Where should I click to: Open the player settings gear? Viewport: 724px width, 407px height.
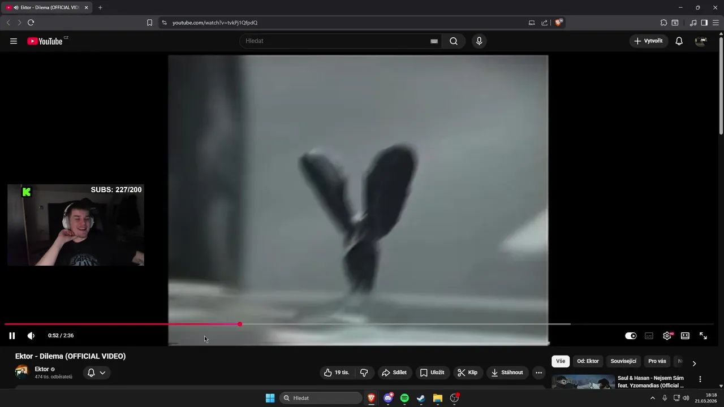[667, 336]
